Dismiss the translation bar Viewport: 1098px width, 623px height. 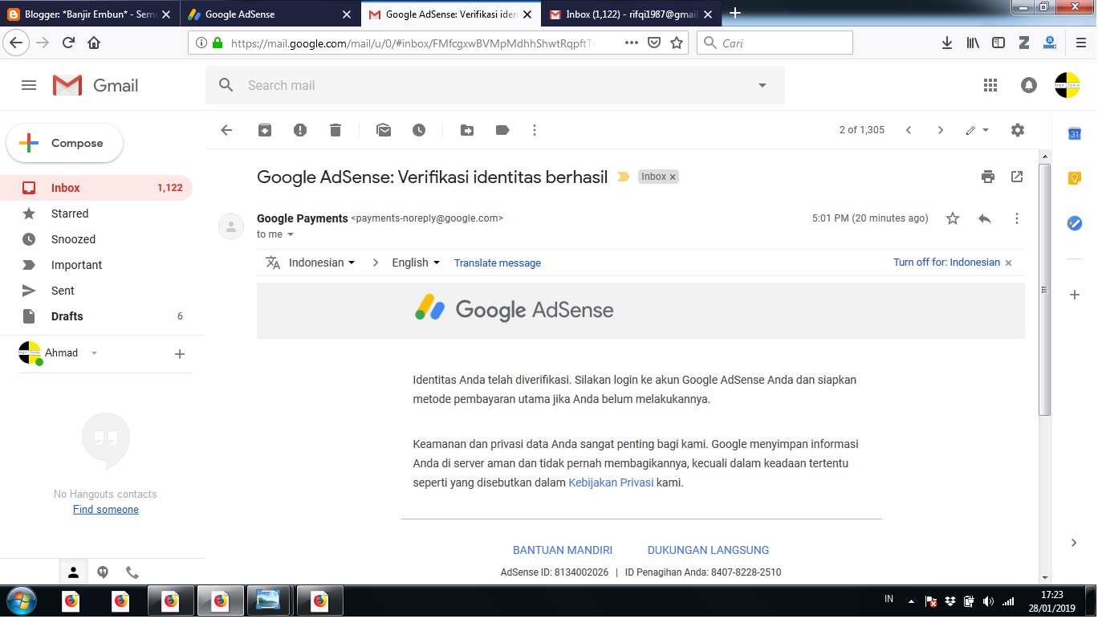tap(1009, 263)
